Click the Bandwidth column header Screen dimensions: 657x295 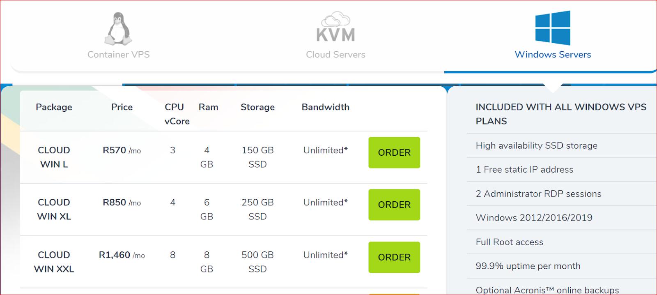[326, 107]
